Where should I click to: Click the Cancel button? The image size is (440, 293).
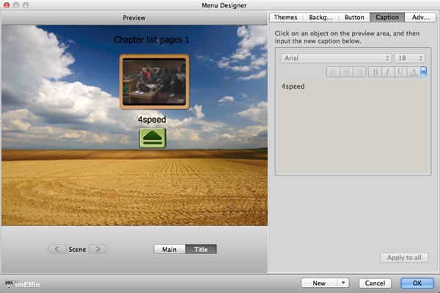point(375,283)
